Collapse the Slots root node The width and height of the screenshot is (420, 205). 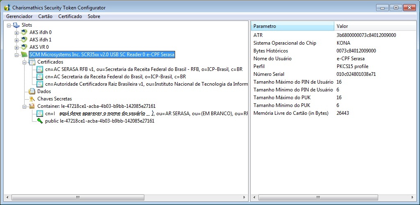click(9, 25)
